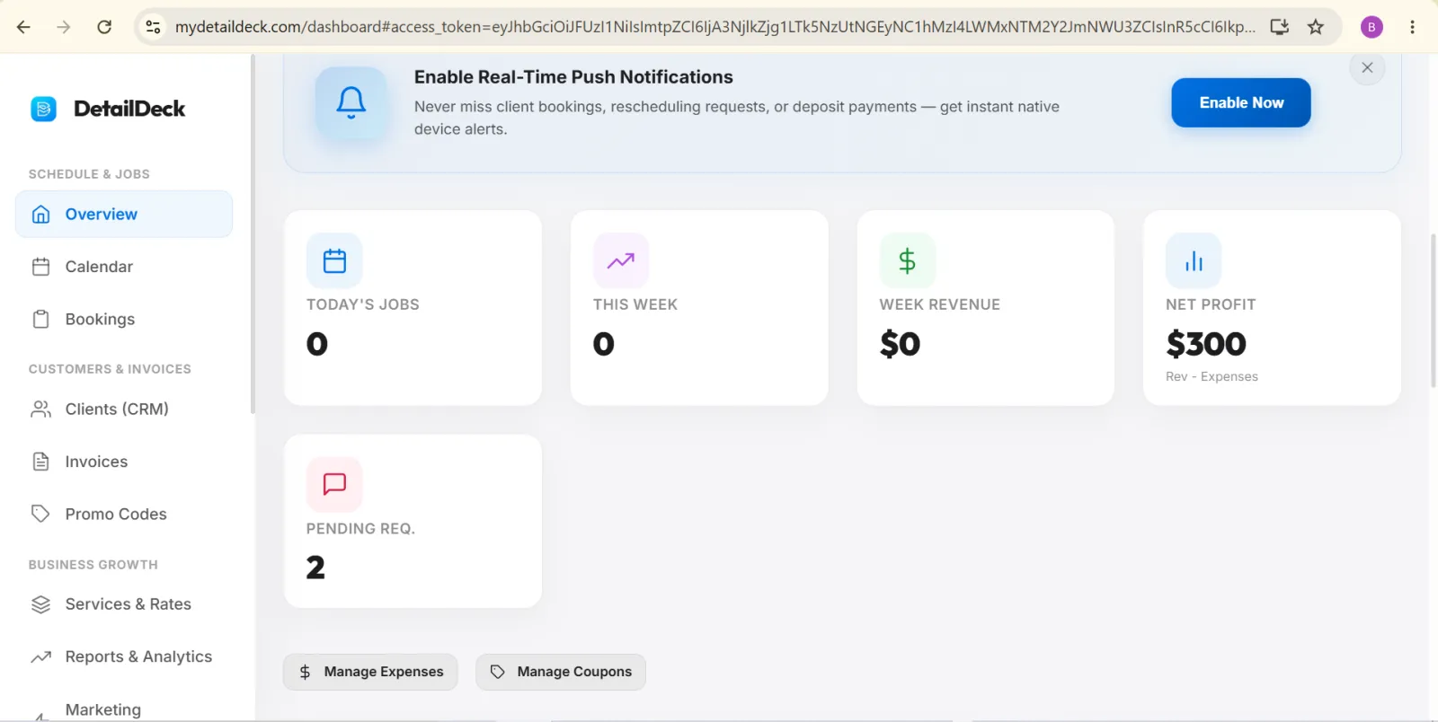This screenshot has height=722, width=1438.
Task: Click the notification bell icon
Action: (351, 102)
